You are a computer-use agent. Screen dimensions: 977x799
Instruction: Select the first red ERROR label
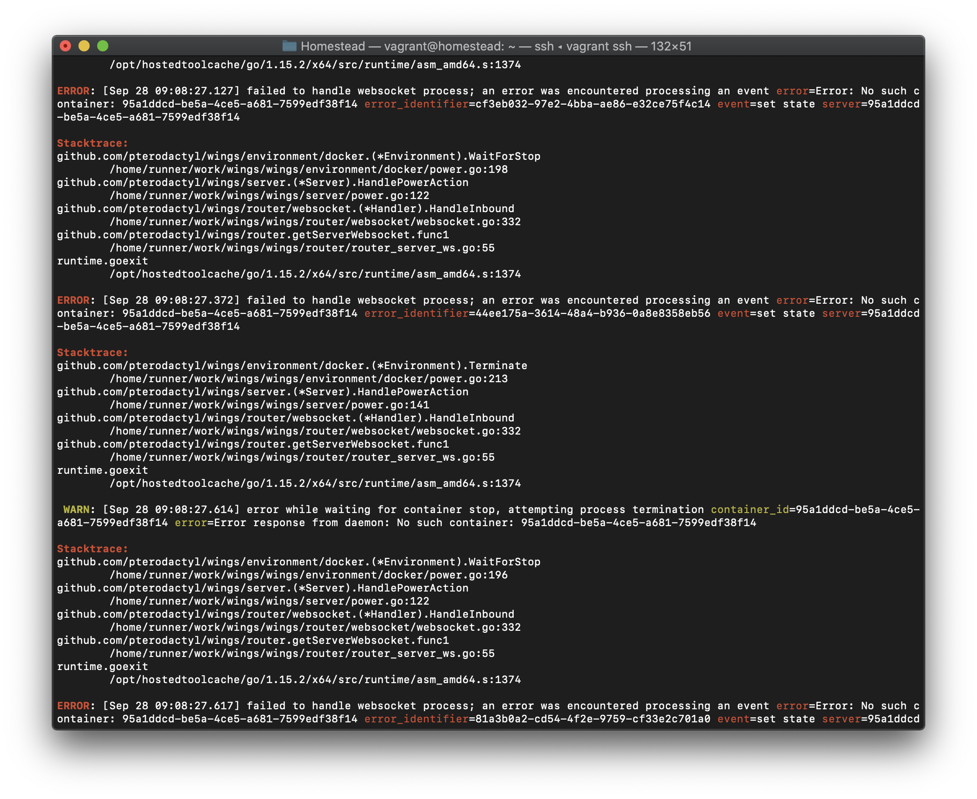click(72, 91)
